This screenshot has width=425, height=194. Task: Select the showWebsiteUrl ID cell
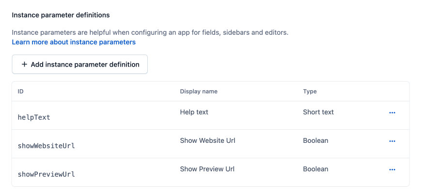click(46, 146)
